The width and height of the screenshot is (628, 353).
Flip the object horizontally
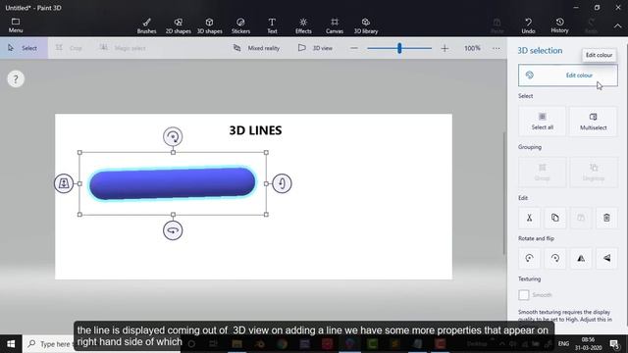pyautogui.click(x=581, y=258)
